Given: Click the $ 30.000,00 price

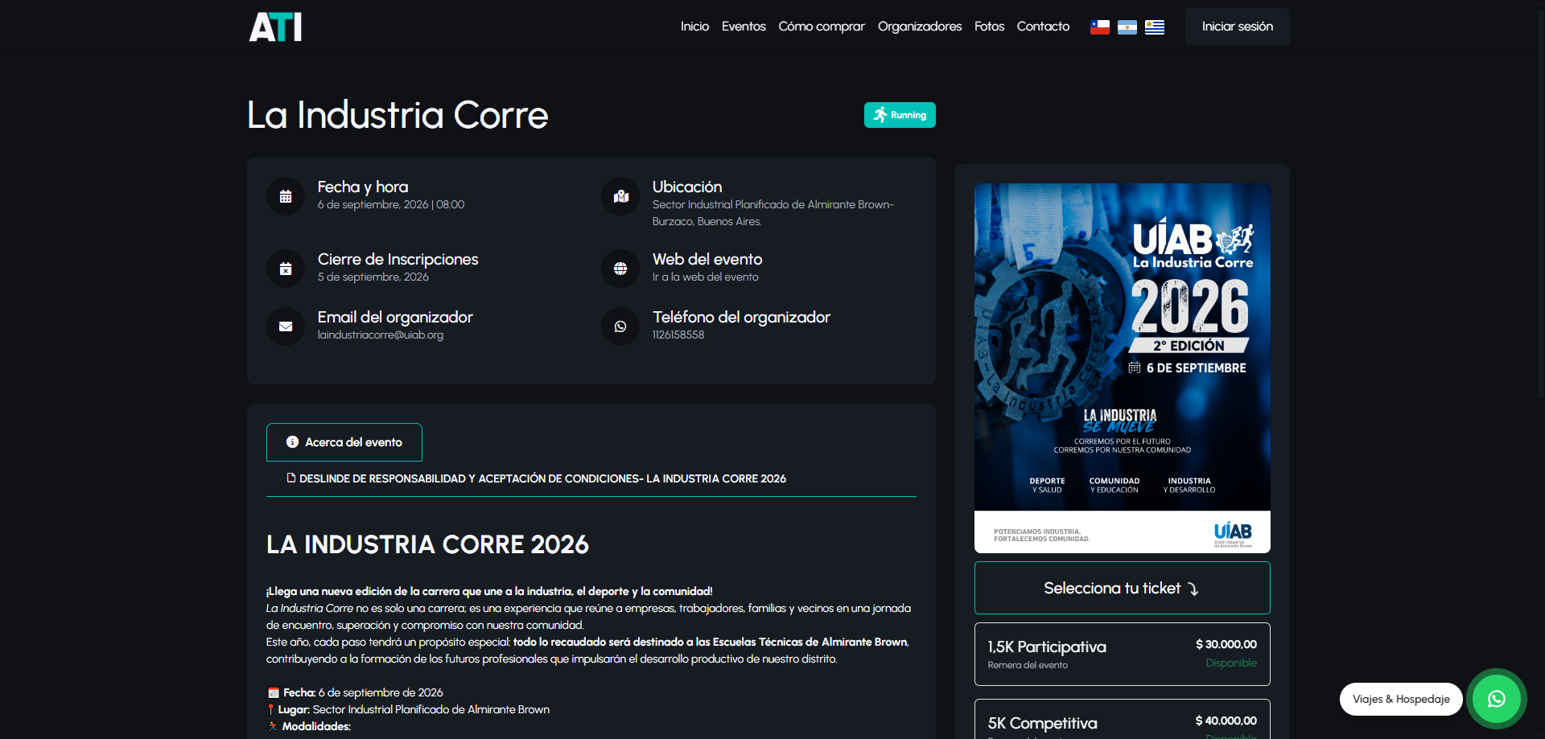Looking at the screenshot, I should tap(1226, 644).
